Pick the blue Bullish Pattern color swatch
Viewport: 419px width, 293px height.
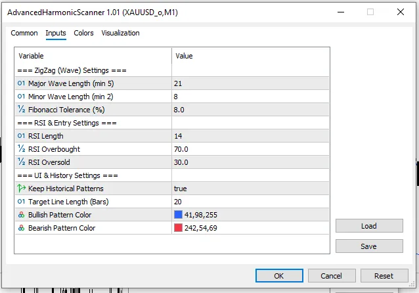(x=178, y=215)
